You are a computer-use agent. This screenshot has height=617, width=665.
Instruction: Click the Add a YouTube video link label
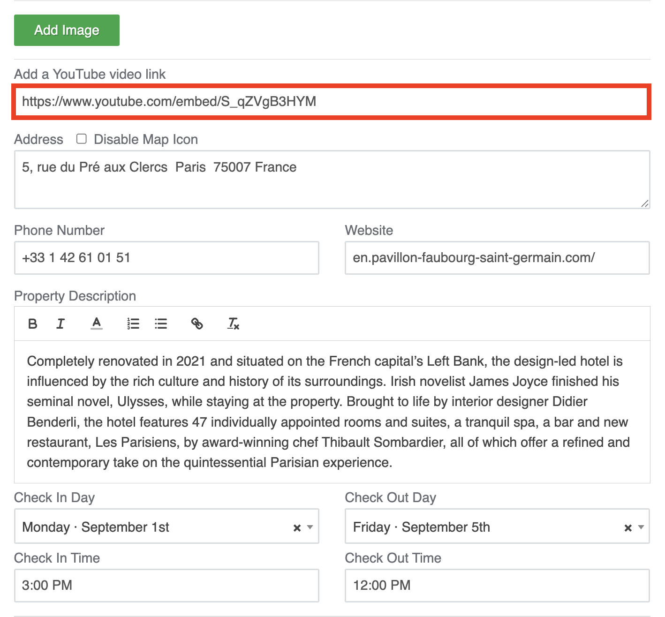tap(90, 74)
